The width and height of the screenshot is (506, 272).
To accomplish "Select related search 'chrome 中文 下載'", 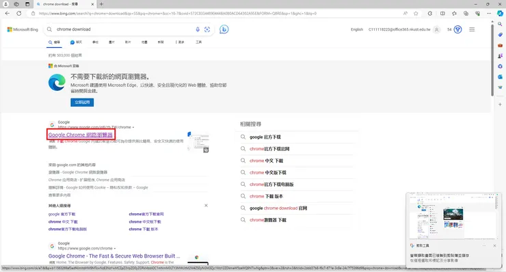I will pos(266,161).
